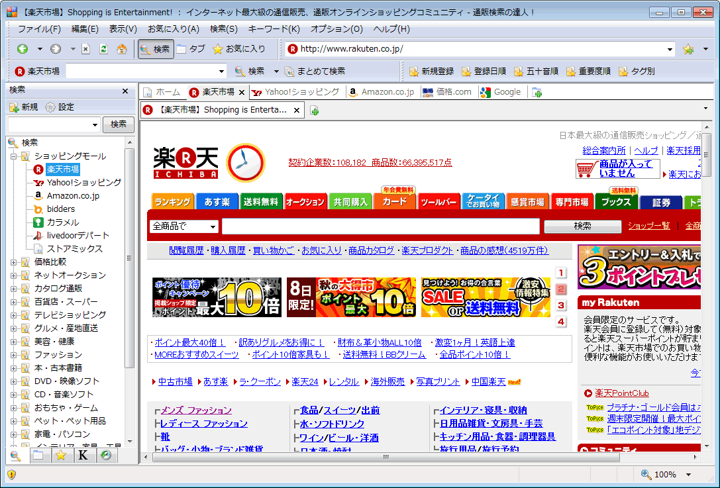The image size is (720, 488).
Task: Toggle the 検索 side panel button
Action: (156, 48)
